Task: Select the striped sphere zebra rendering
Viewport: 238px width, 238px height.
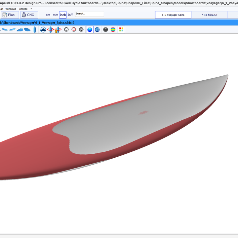Action: click(105, 29)
